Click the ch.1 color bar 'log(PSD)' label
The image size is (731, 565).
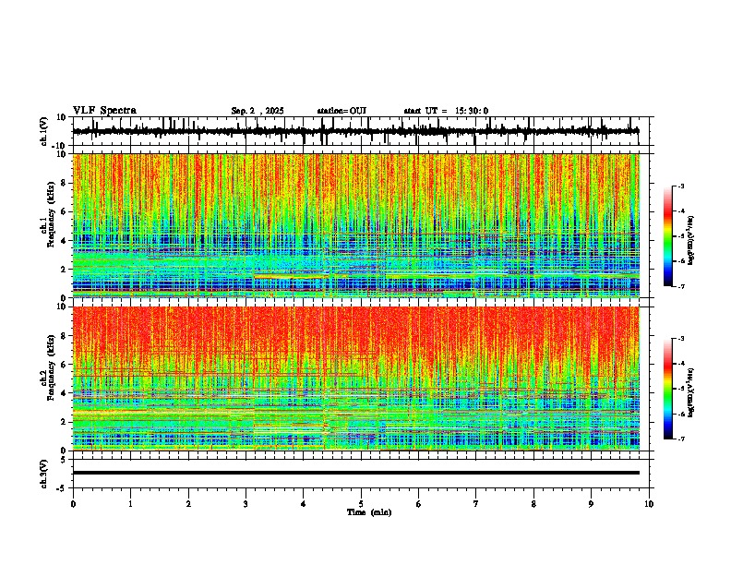click(691, 240)
